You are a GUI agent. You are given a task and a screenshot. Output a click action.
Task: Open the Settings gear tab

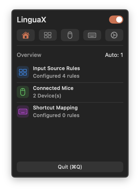114,35
